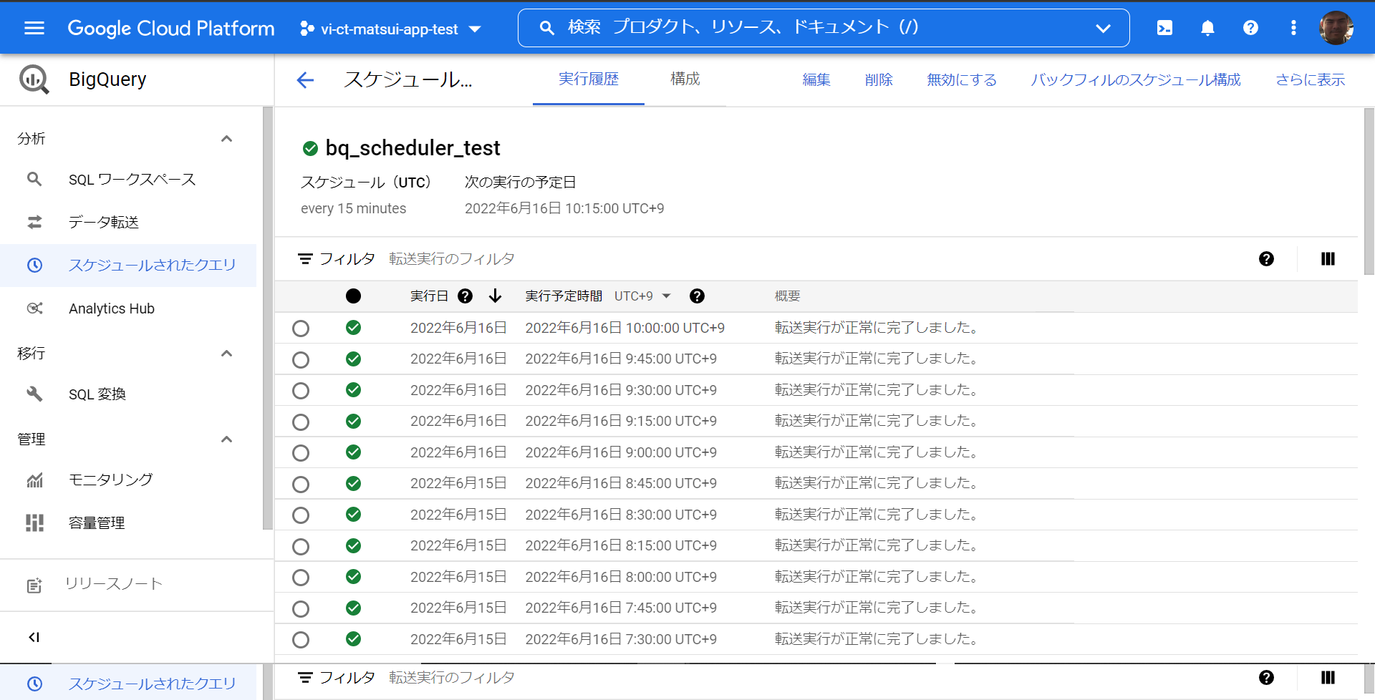Image resolution: width=1375 pixels, height=700 pixels.
Task: Click the モニタリング chart icon
Action: (x=34, y=480)
